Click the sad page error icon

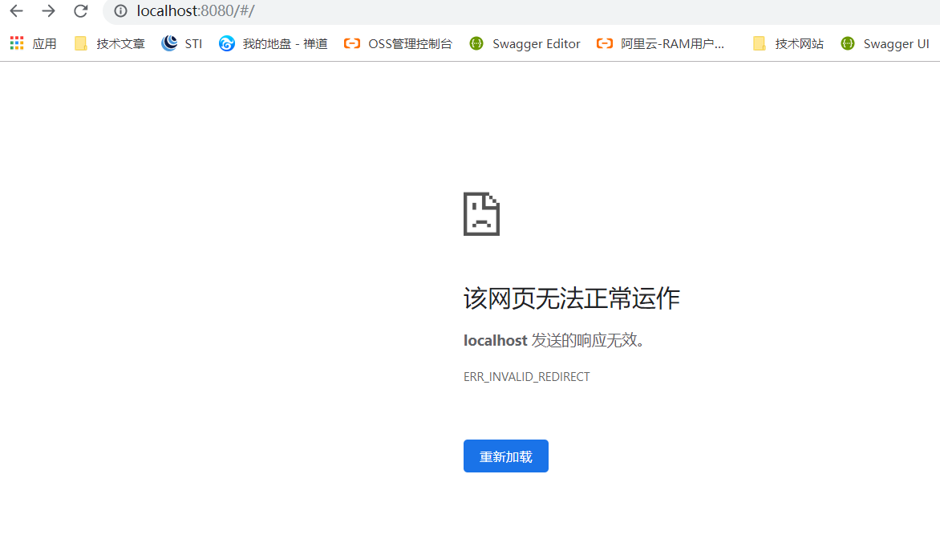480,213
